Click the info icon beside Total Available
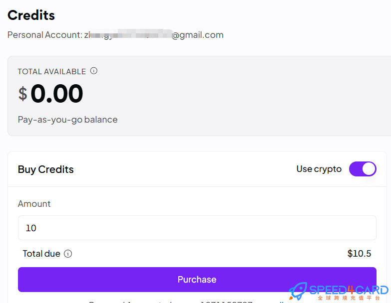The height and width of the screenshot is (303, 391). [94, 71]
